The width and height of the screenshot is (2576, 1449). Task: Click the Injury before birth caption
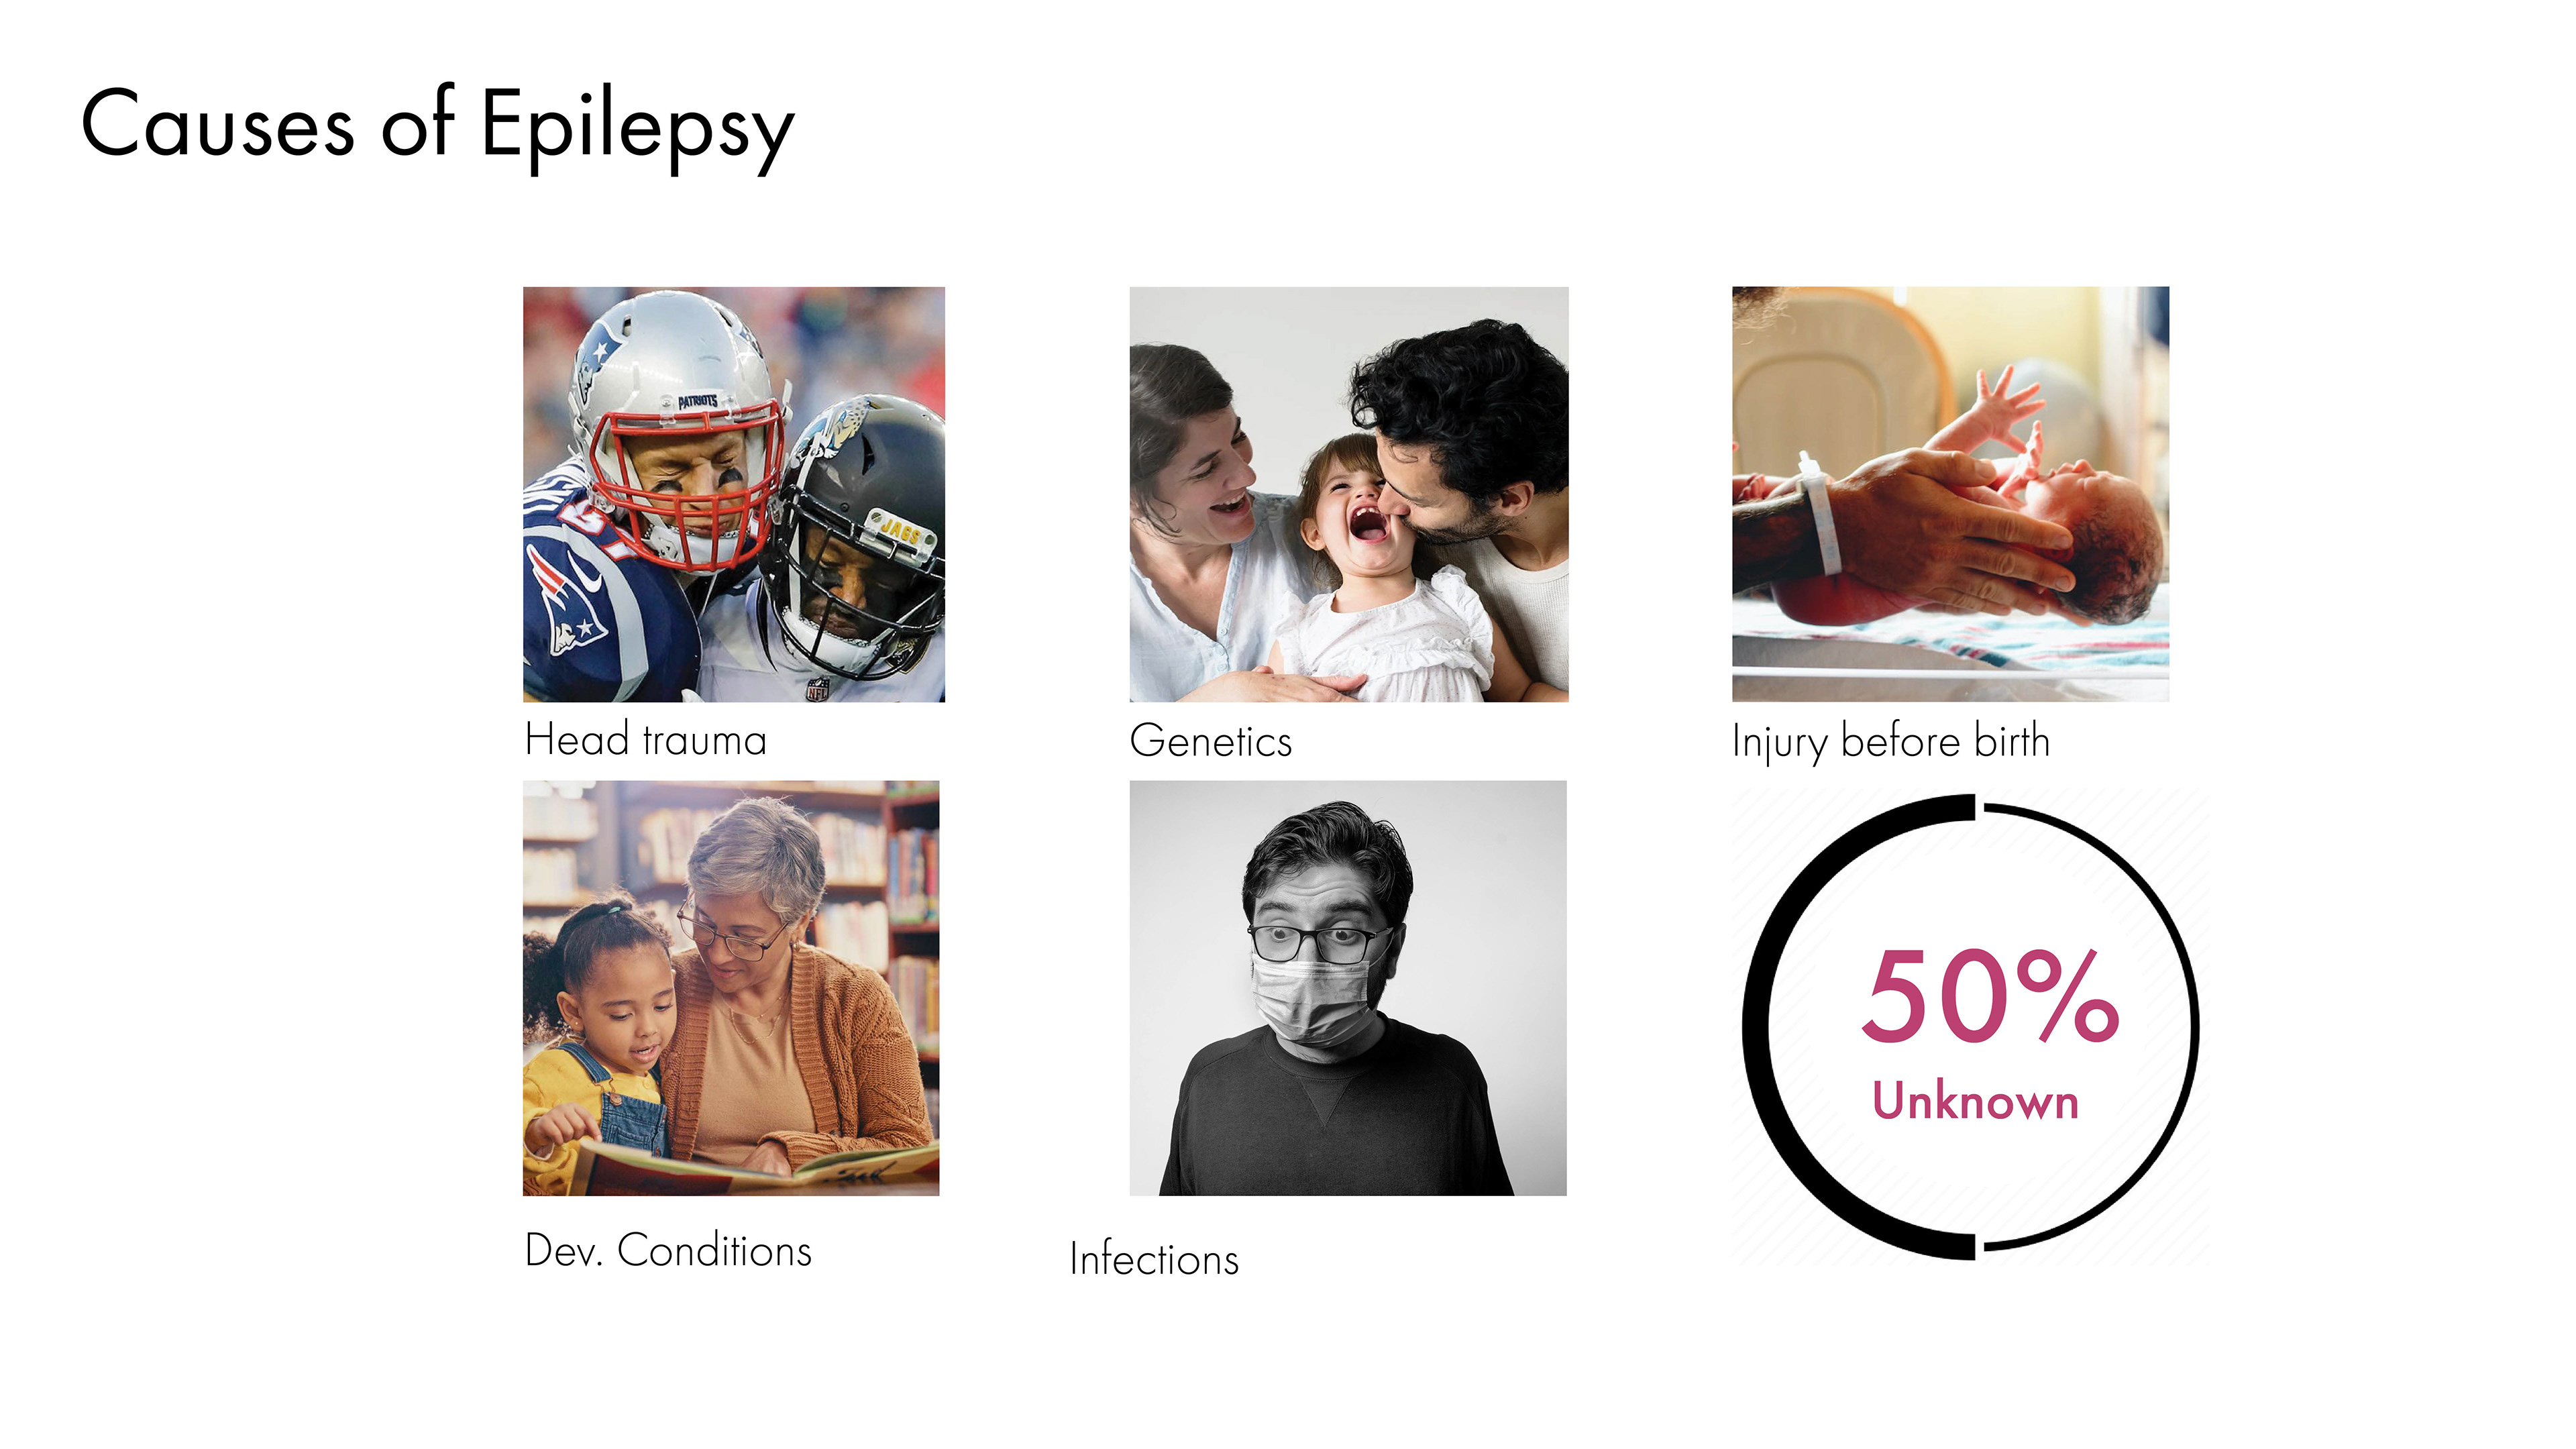[x=1890, y=742]
